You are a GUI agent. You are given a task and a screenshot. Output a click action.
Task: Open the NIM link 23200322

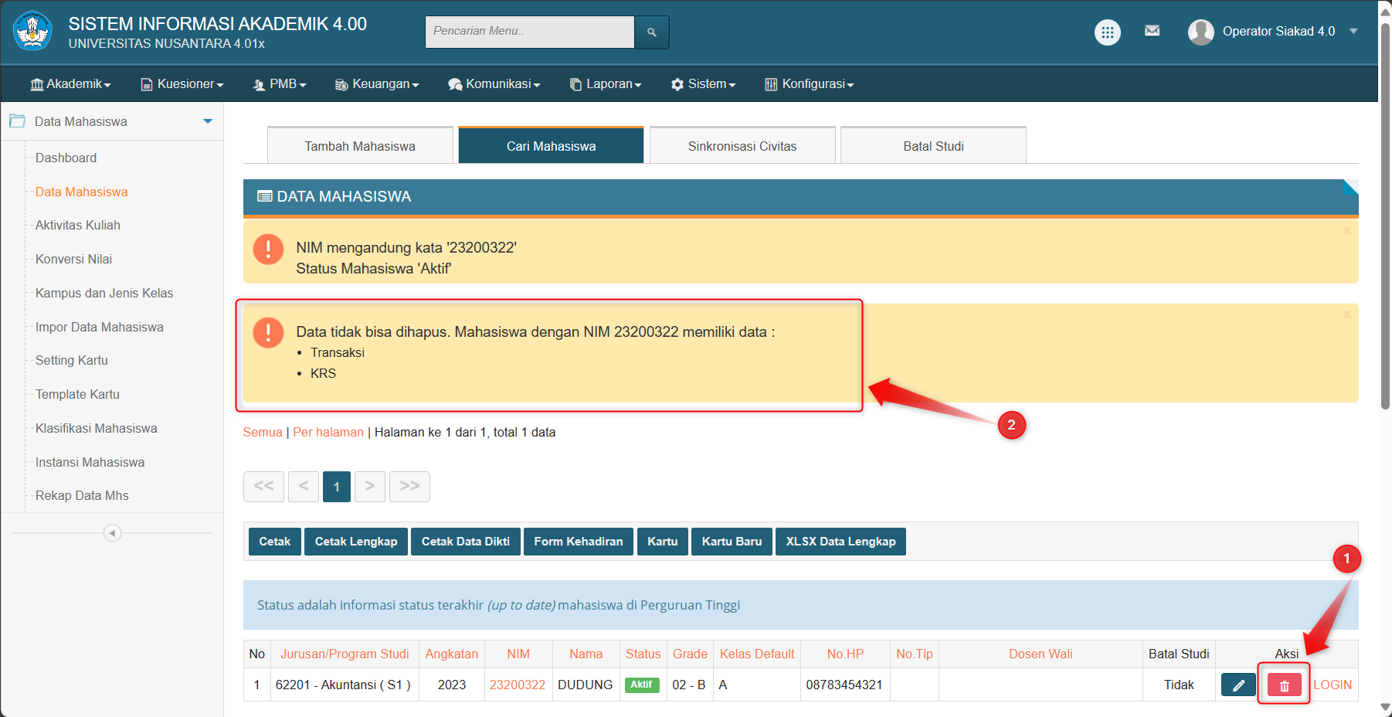[x=517, y=685]
